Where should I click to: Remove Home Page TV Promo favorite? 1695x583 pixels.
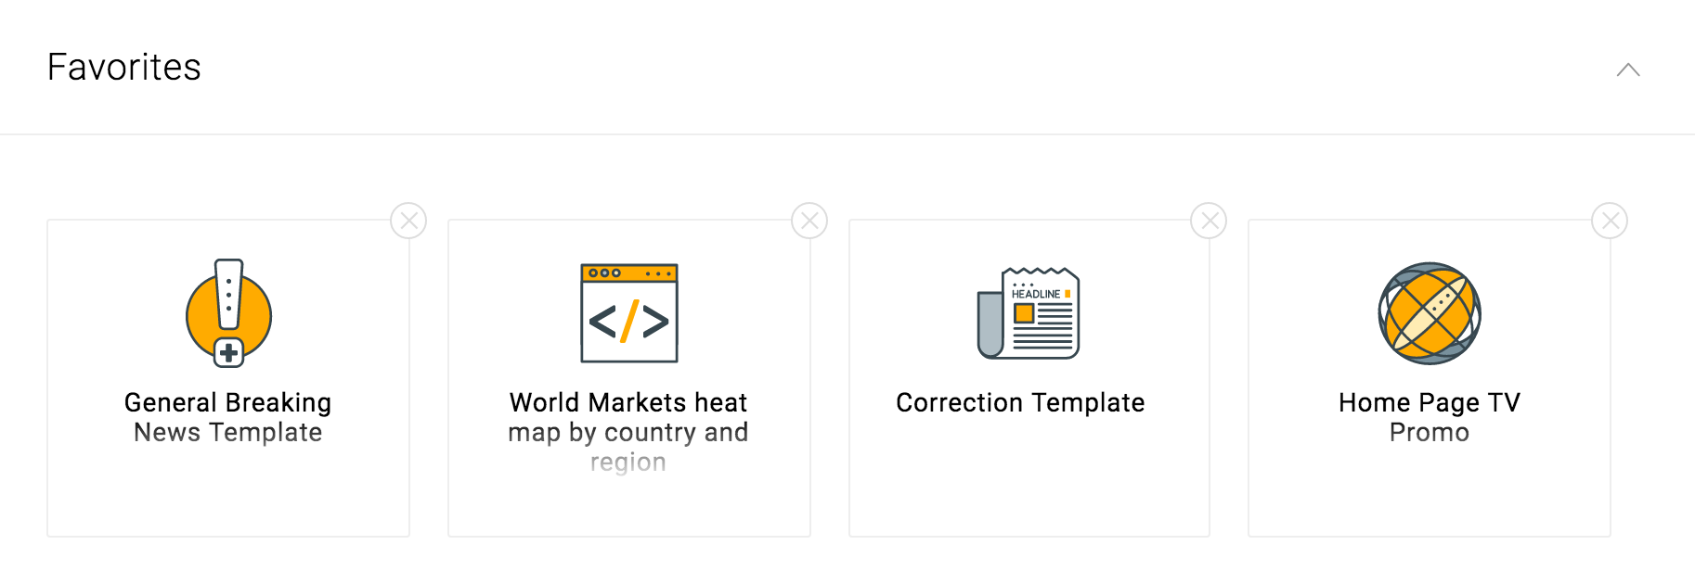pos(1610,221)
